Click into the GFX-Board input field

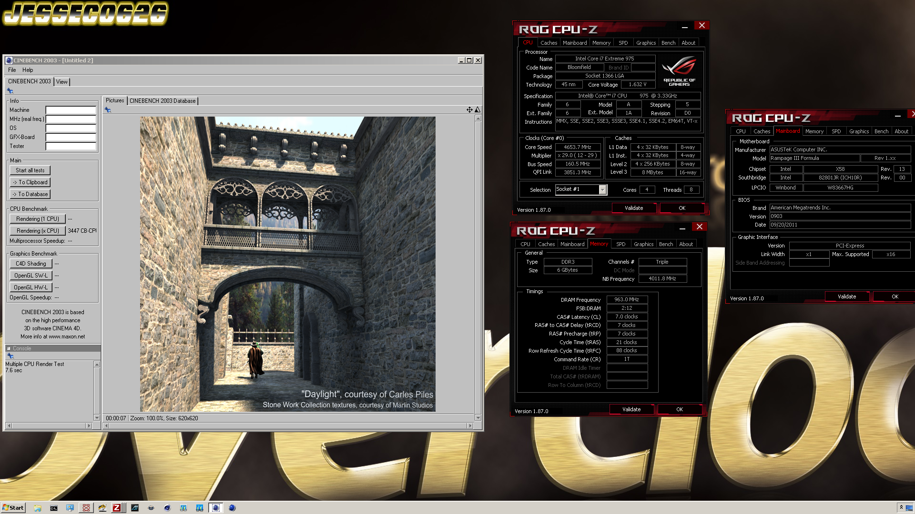71,137
